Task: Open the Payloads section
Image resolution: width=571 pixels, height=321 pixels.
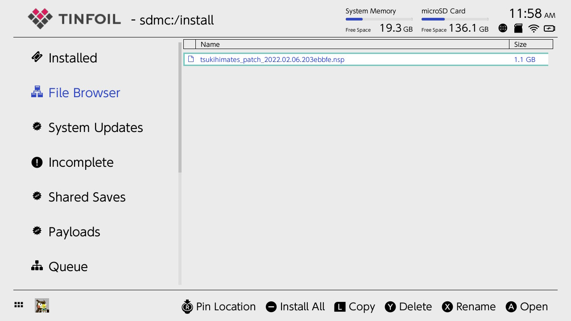Action: pyautogui.click(x=66, y=232)
